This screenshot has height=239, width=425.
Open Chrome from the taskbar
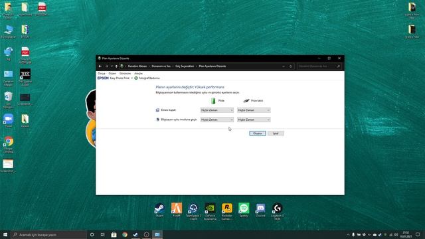[125, 234]
